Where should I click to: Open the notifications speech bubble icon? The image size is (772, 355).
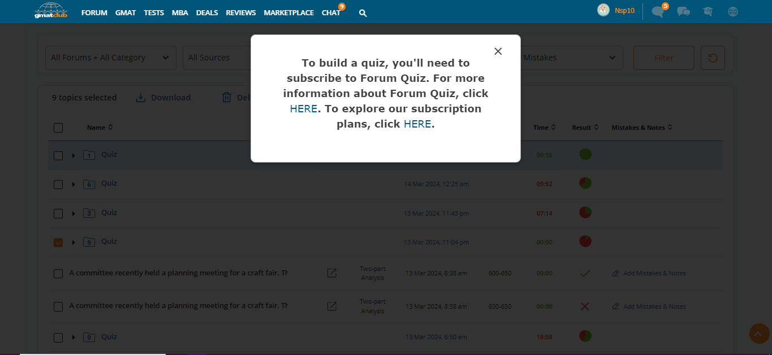coord(657,11)
